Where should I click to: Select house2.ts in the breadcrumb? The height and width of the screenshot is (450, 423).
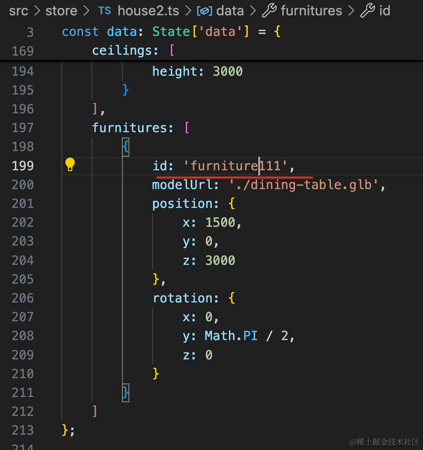point(148,11)
